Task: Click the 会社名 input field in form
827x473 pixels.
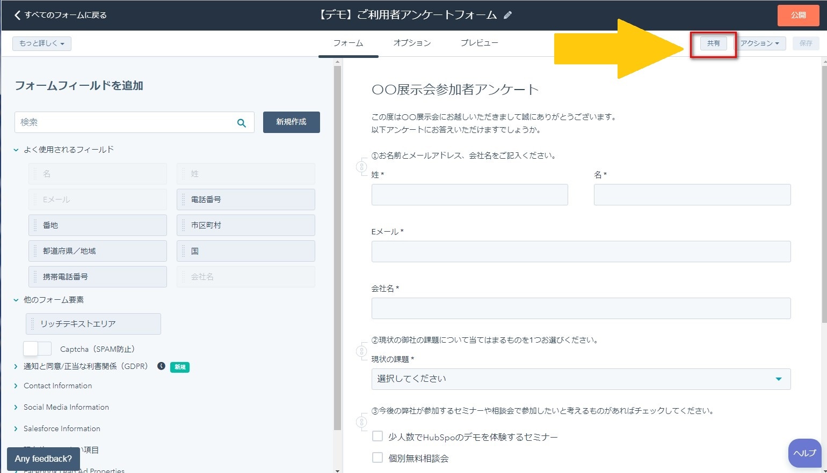Action: click(581, 308)
